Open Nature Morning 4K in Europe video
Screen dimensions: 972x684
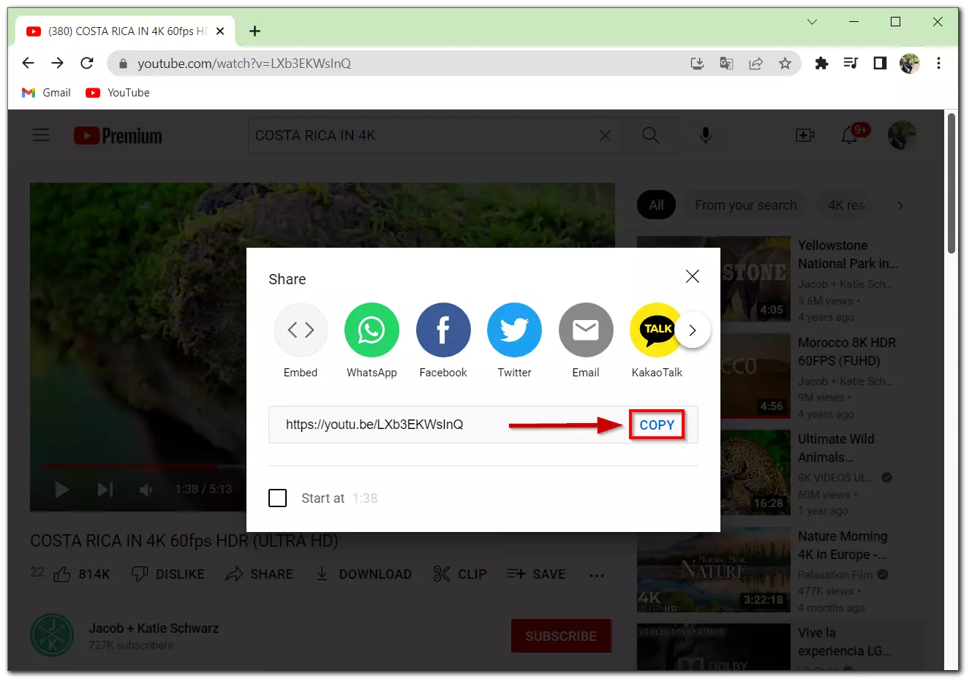coord(714,569)
